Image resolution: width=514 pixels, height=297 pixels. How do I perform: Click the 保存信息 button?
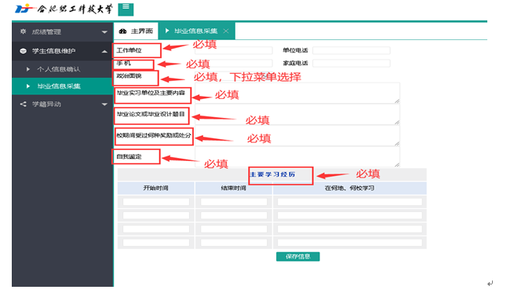[x=298, y=256]
